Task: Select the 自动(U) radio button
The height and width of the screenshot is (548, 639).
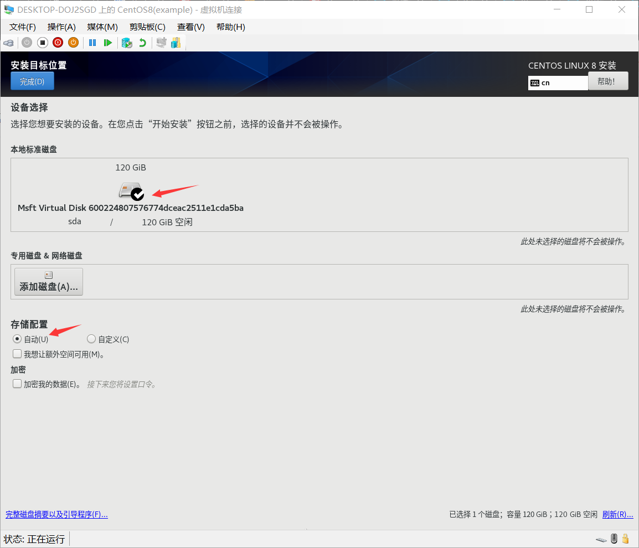Action: pyautogui.click(x=17, y=339)
